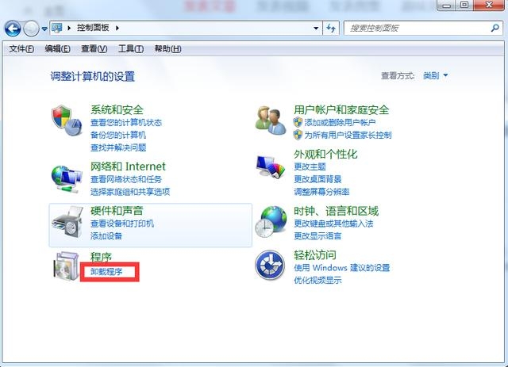508x367 pixels.
Task: Click the 卸载程序 link
Action: (x=106, y=271)
